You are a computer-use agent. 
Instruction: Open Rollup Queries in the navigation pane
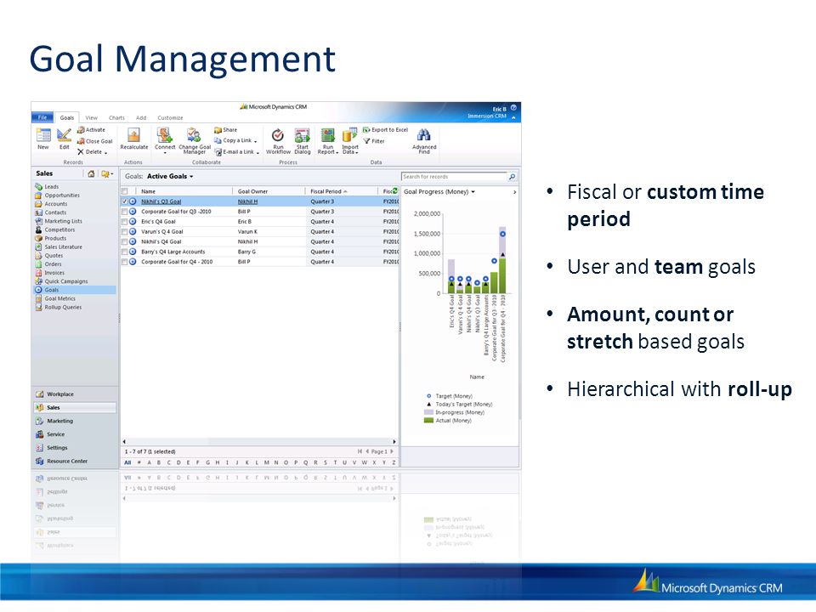(63, 307)
